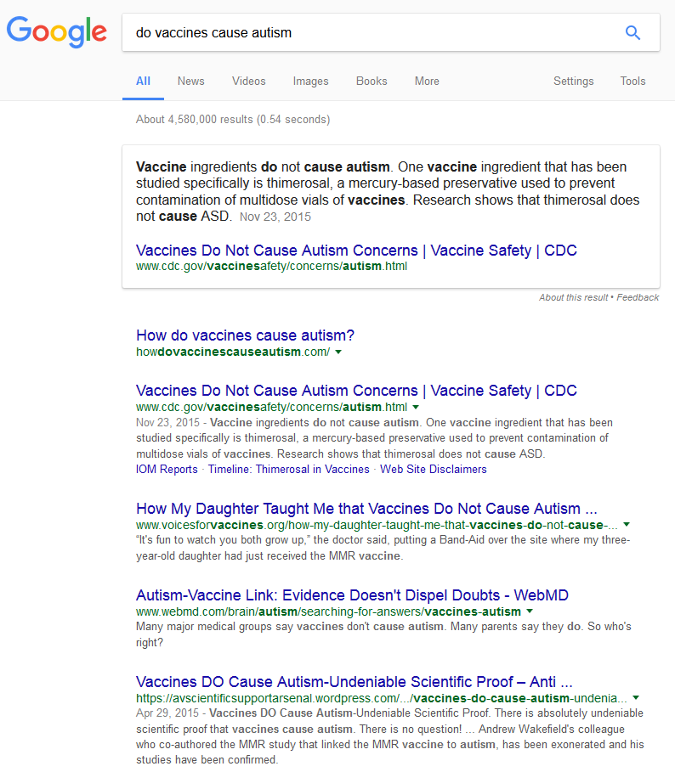Click the Feedback link
Viewport: 675px width, 772px height.
(x=638, y=297)
